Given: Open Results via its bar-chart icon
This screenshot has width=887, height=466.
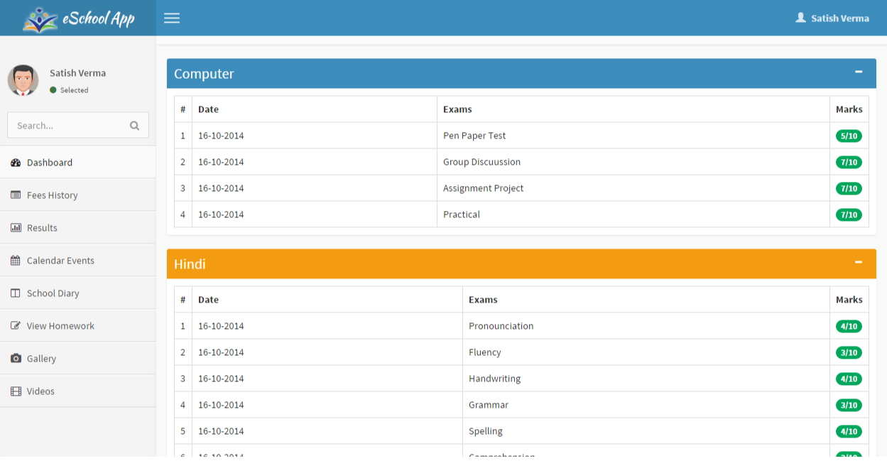Looking at the screenshot, I should (x=16, y=227).
